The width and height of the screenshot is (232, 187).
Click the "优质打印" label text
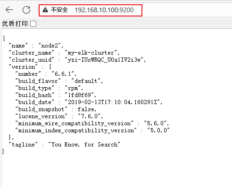click(x=15, y=24)
